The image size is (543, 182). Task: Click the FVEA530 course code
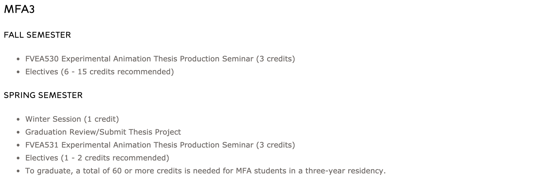pyautogui.click(x=42, y=59)
